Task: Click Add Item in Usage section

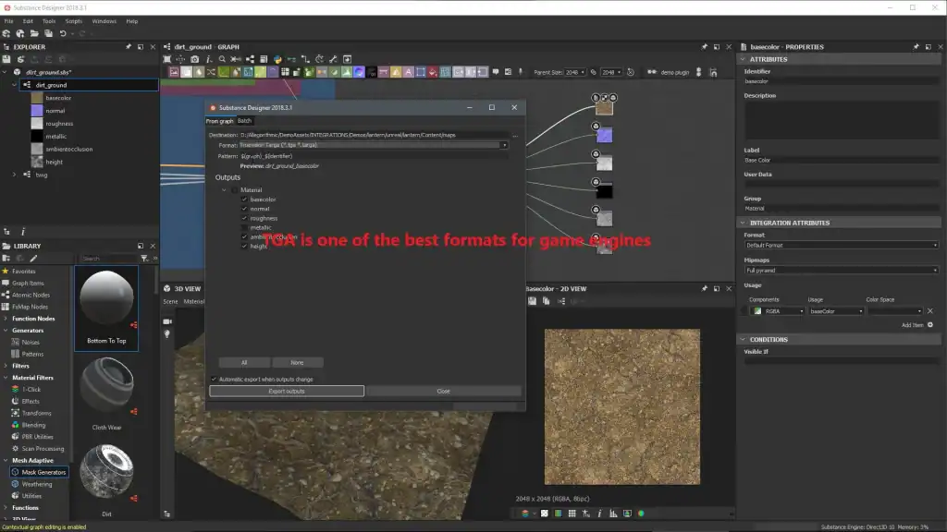Action: (916, 325)
